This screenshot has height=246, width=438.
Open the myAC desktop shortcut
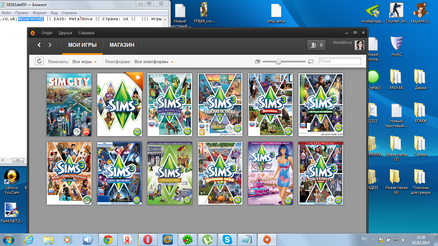tap(396, 46)
